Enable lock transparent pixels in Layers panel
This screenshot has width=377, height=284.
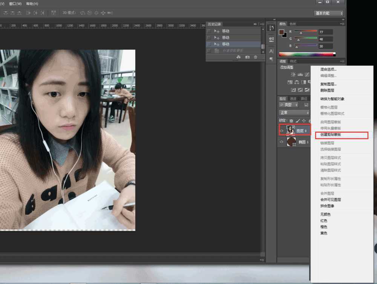coord(291,121)
